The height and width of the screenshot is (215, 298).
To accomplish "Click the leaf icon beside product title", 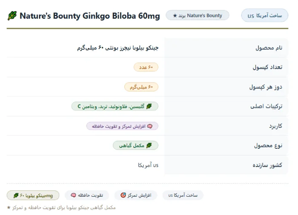I will 12,16.
